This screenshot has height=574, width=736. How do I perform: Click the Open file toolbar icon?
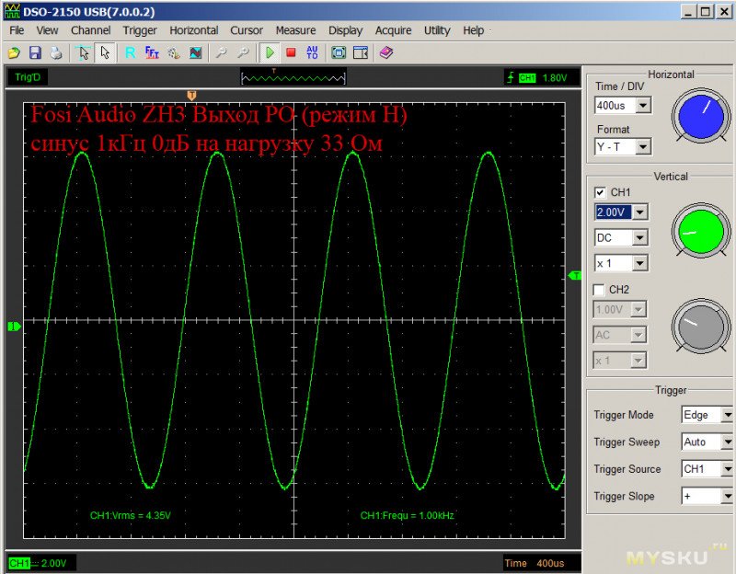click(x=14, y=53)
